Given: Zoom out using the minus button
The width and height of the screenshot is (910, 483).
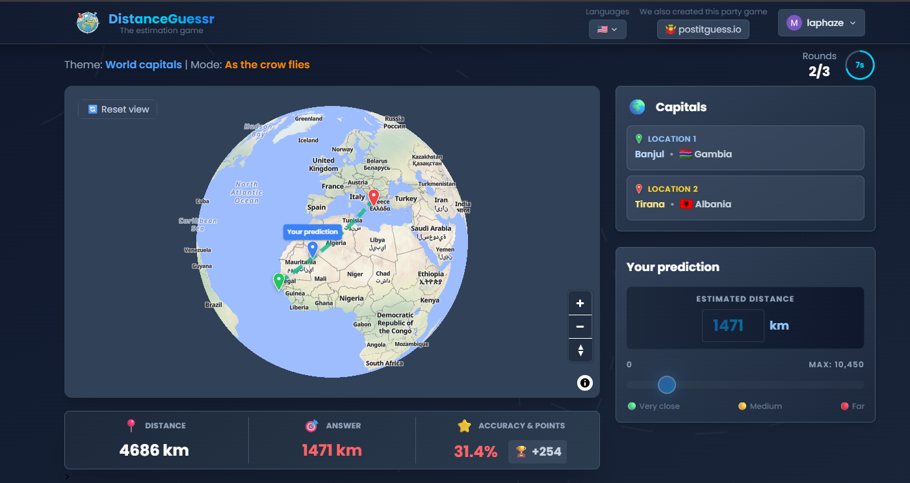Looking at the screenshot, I should pyautogui.click(x=580, y=326).
